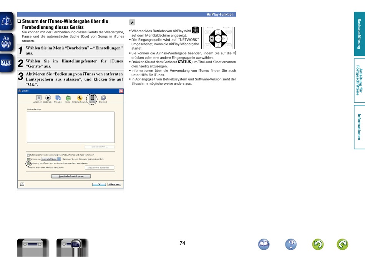Click the DVD magnifier device thumbnail

(x=72, y=247)
